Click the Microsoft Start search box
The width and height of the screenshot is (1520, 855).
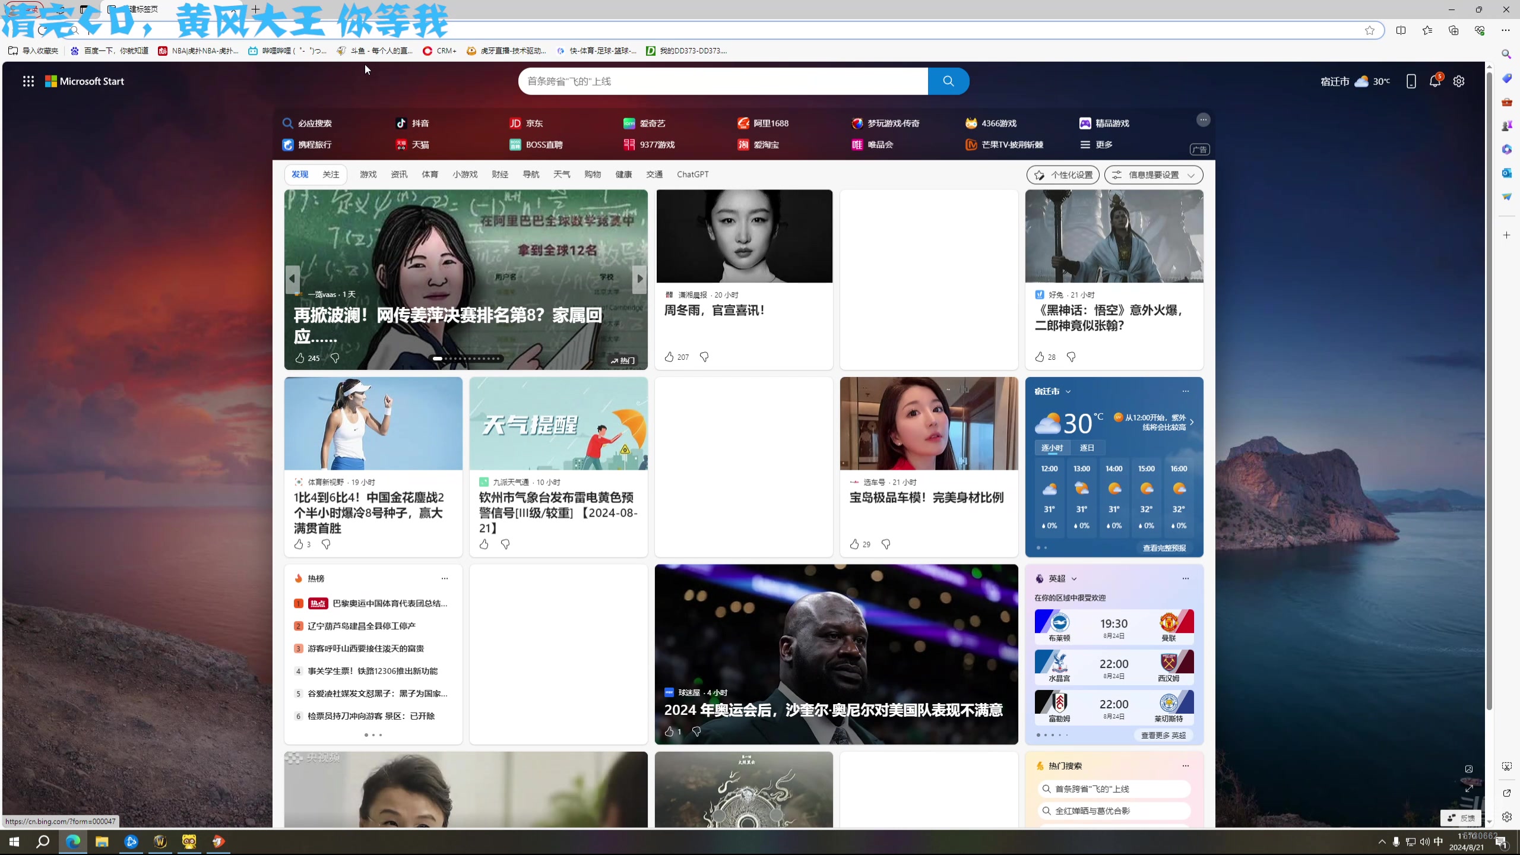pyautogui.click(x=723, y=81)
